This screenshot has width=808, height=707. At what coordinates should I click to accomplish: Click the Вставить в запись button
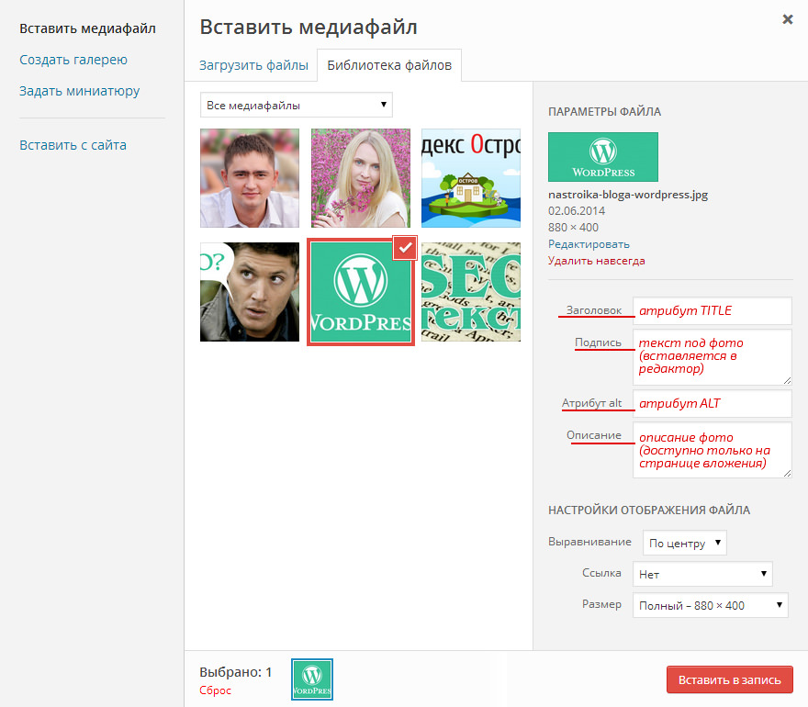tap(730, 679)
